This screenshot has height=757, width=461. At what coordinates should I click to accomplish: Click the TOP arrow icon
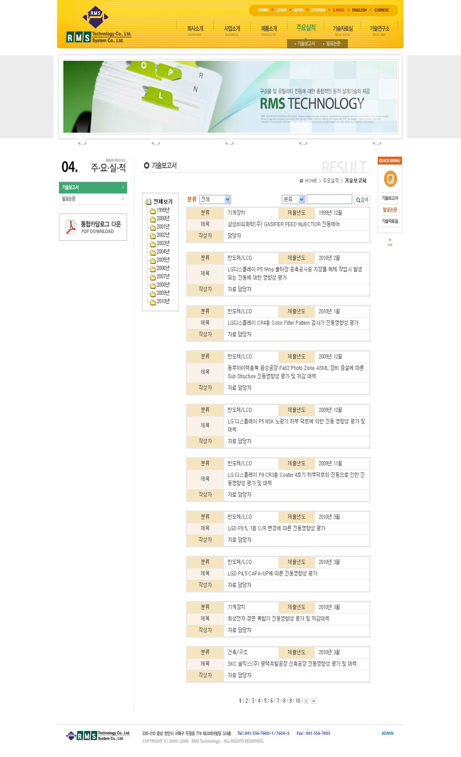(x=390, y=241)
